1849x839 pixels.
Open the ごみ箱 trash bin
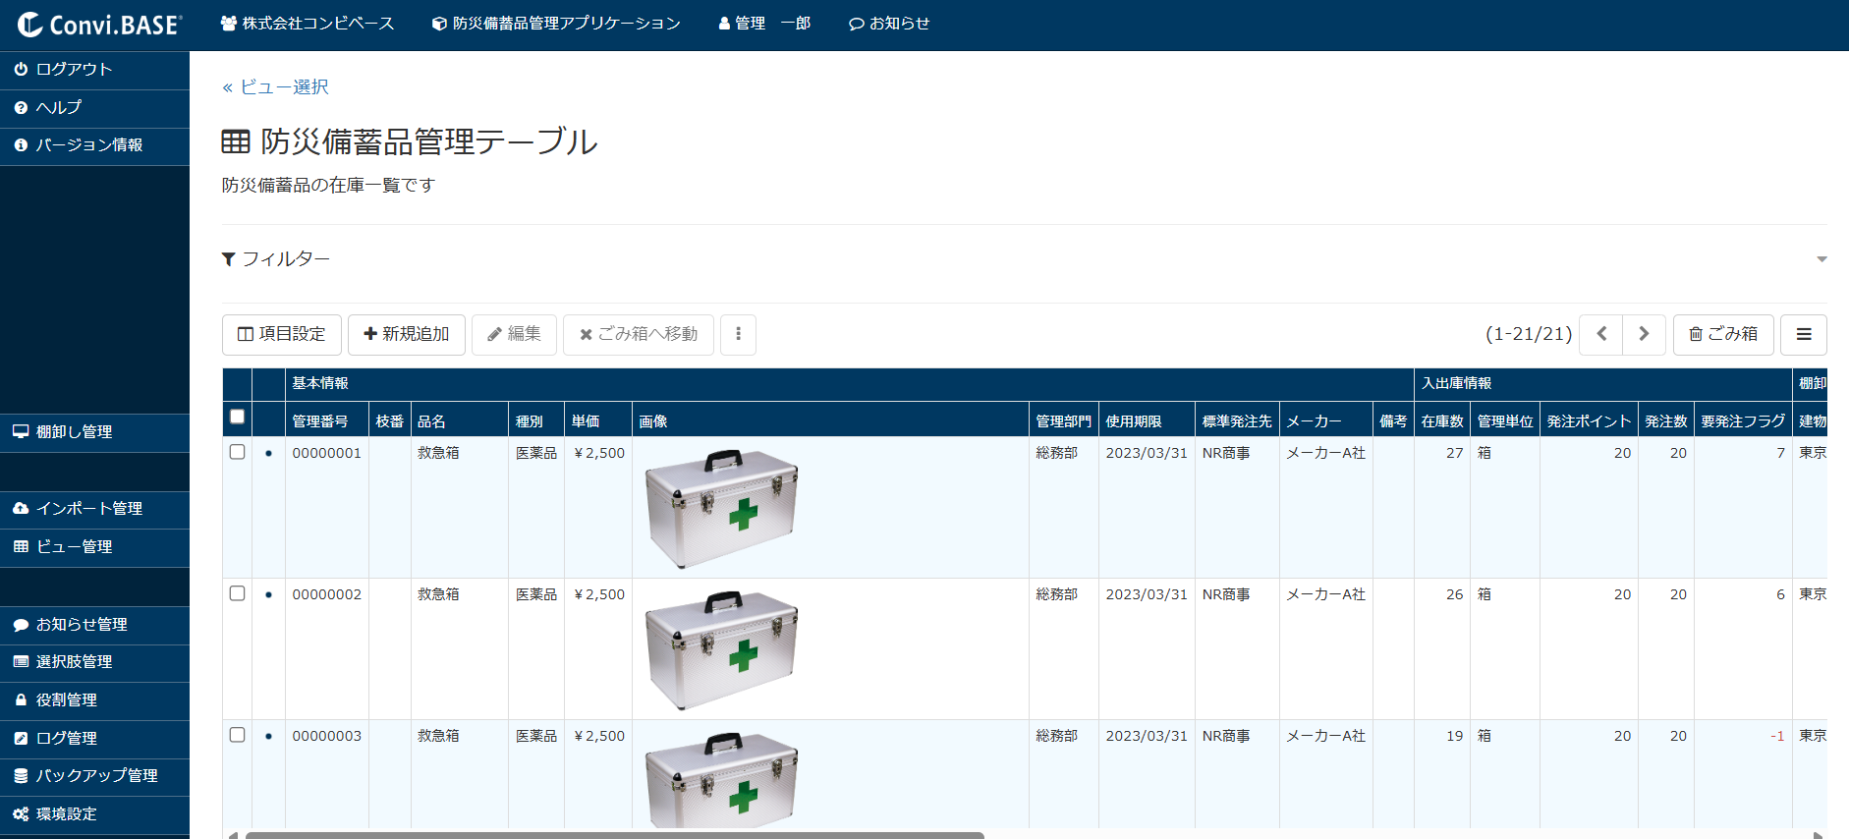[x=1723, y=335]
